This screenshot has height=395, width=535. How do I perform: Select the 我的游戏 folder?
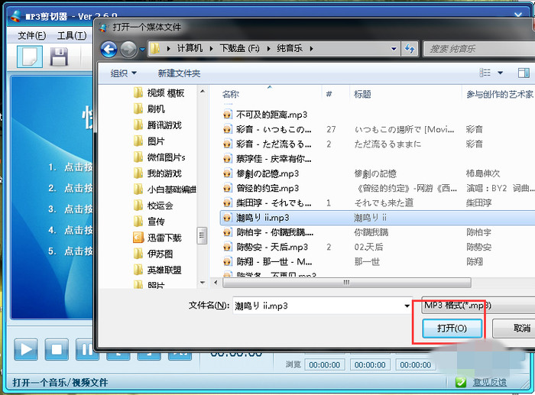[x=157, y=173]
